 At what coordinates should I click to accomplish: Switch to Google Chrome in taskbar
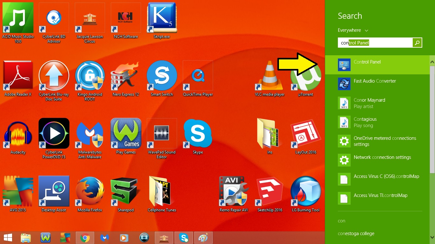tap(85, 238)
